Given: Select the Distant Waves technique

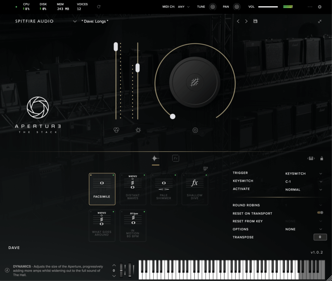Looking at the screenshot, I should tap(133, 189).
